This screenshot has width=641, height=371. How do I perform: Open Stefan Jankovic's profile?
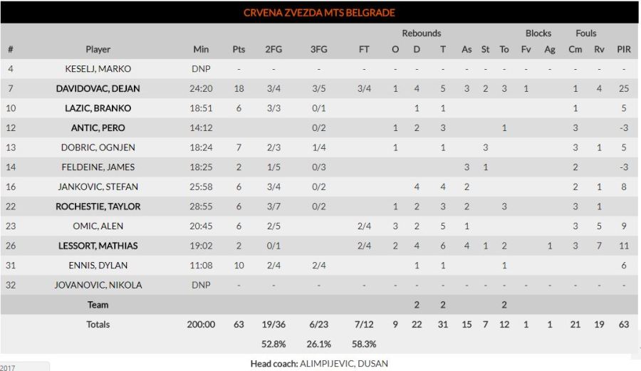click(98, 187)
